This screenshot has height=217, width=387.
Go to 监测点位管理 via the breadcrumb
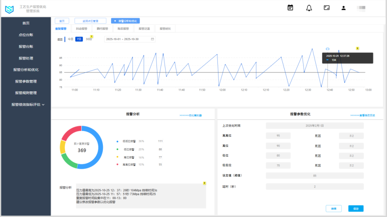91,21
